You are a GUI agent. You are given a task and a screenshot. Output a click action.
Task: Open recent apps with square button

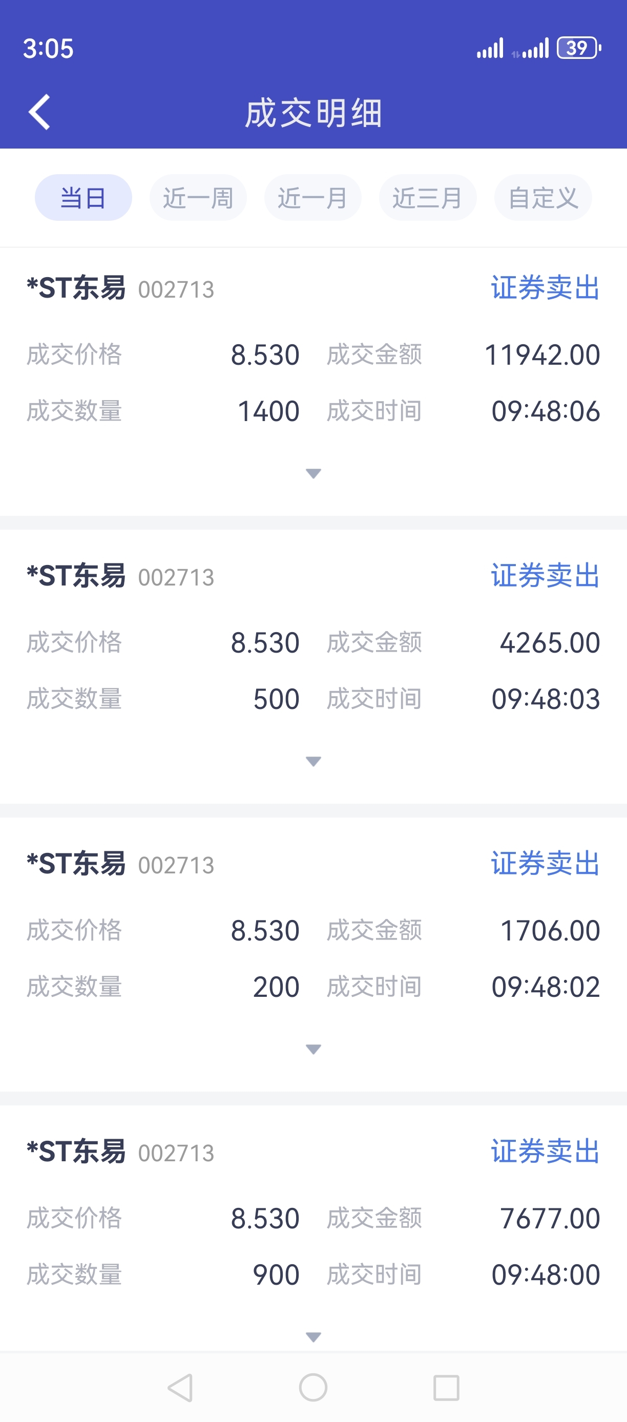coord(446,1387)
